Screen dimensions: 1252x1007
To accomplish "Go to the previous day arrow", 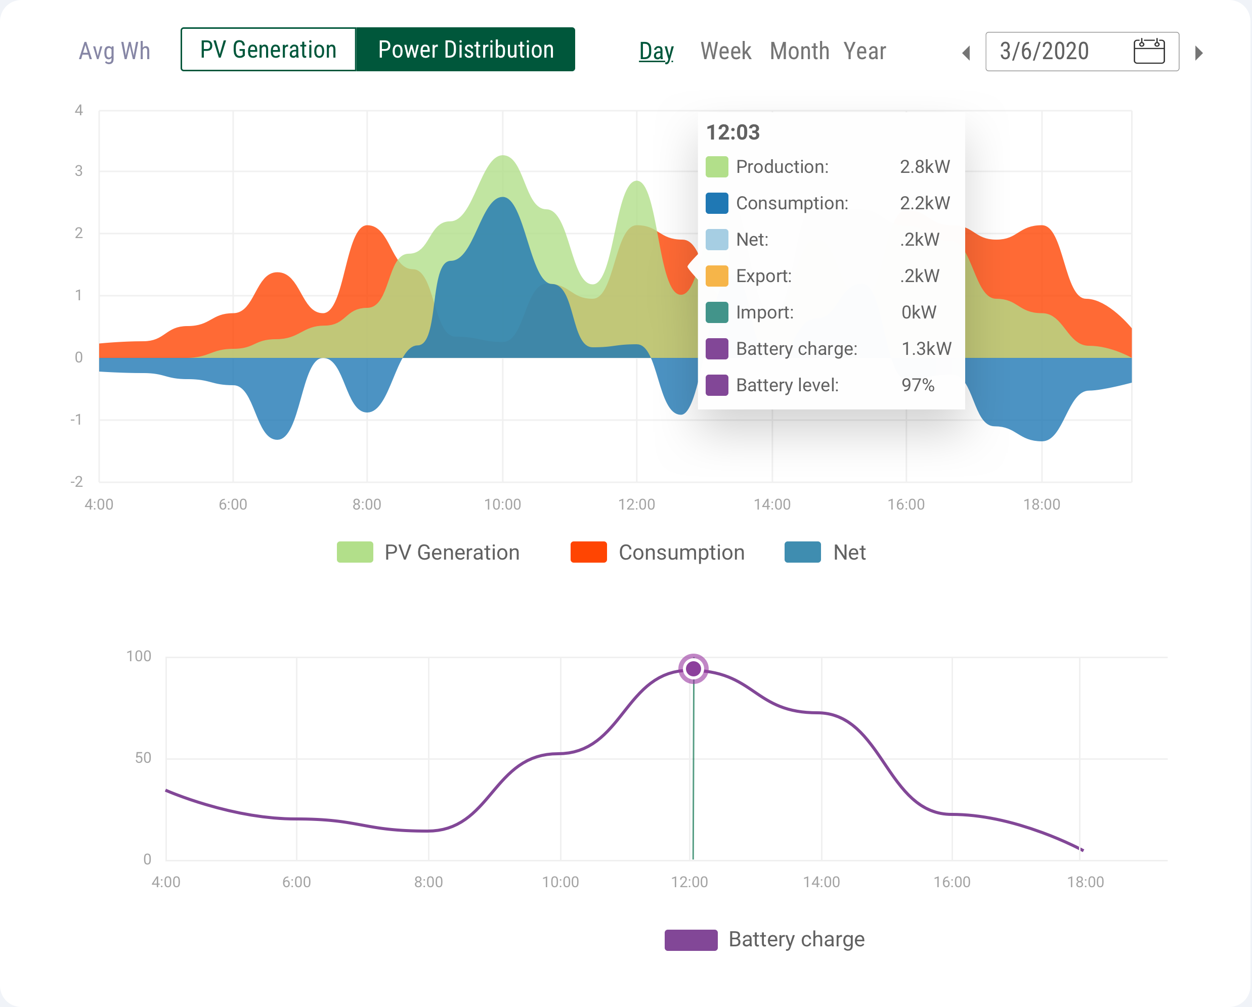I will click(966, 53).
